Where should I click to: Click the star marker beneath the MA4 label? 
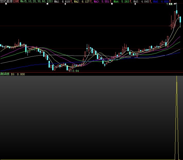pos(112,4)
